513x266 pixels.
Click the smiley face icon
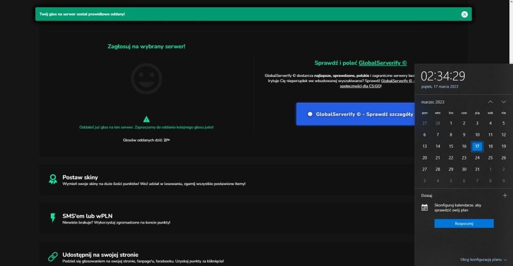[x=146, y=79]
